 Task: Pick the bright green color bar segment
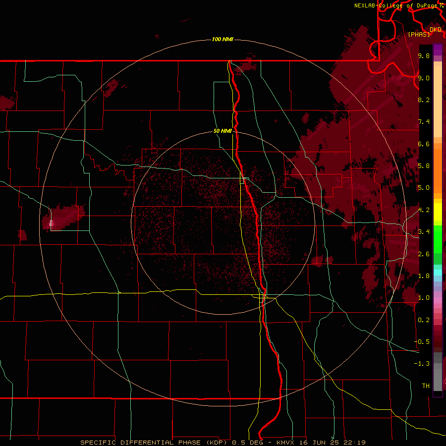click(x=438, y=239)
